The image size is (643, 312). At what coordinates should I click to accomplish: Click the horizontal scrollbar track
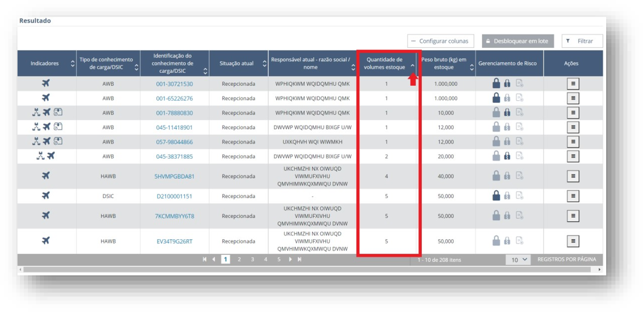click(307, 269)
